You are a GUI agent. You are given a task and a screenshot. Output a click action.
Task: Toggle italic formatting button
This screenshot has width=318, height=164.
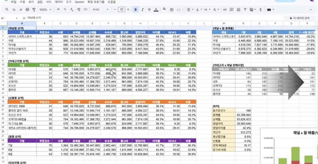(142, 10)
